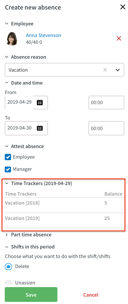128x304 pixels.
Task: Save the new absence
Action: pos(31,294)
